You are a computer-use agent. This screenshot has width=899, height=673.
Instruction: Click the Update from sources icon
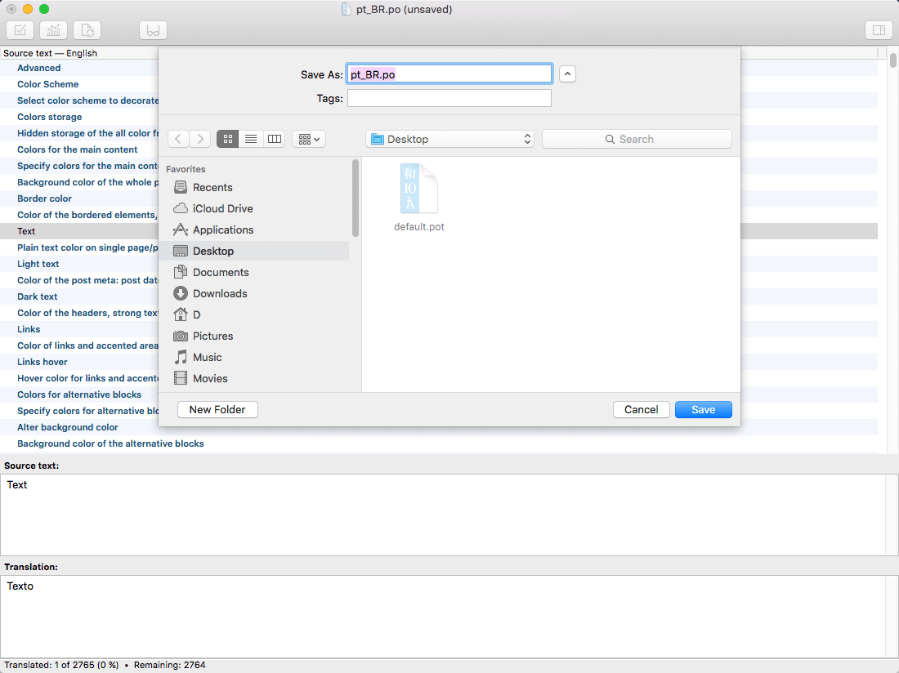(x=87, y=30)
